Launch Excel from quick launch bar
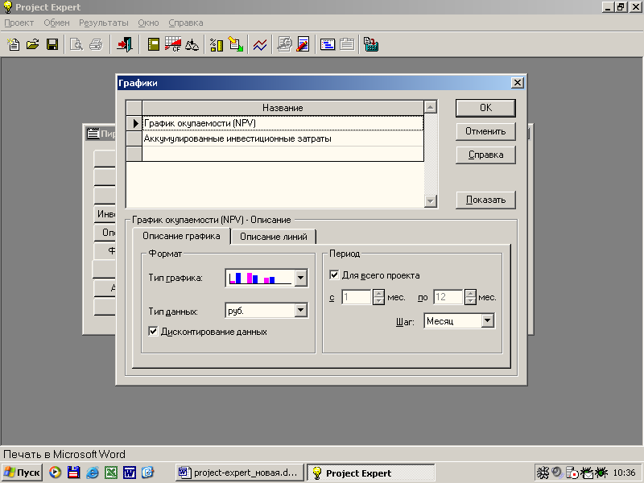 click(111, 473)
